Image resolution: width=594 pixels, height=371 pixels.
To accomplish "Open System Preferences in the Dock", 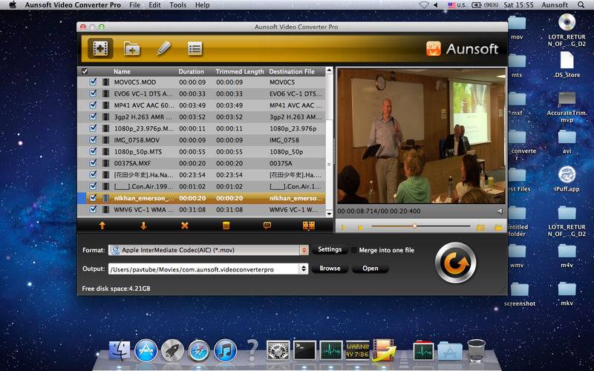I will click(x=278, y=350).
